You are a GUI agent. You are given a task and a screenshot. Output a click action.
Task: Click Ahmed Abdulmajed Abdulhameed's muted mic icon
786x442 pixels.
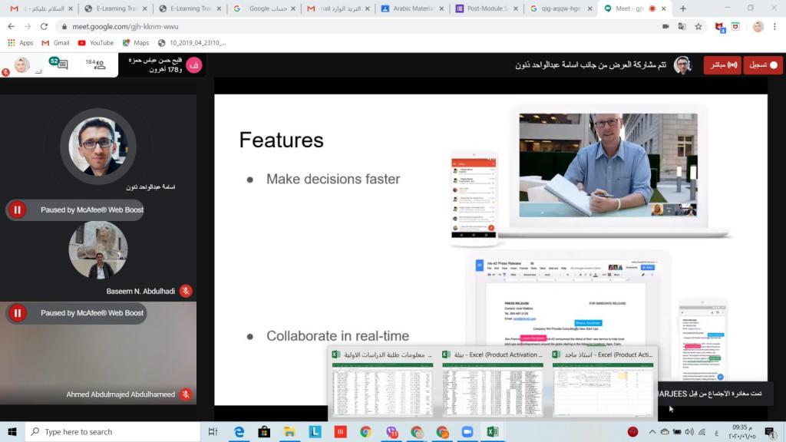point(186,394)
